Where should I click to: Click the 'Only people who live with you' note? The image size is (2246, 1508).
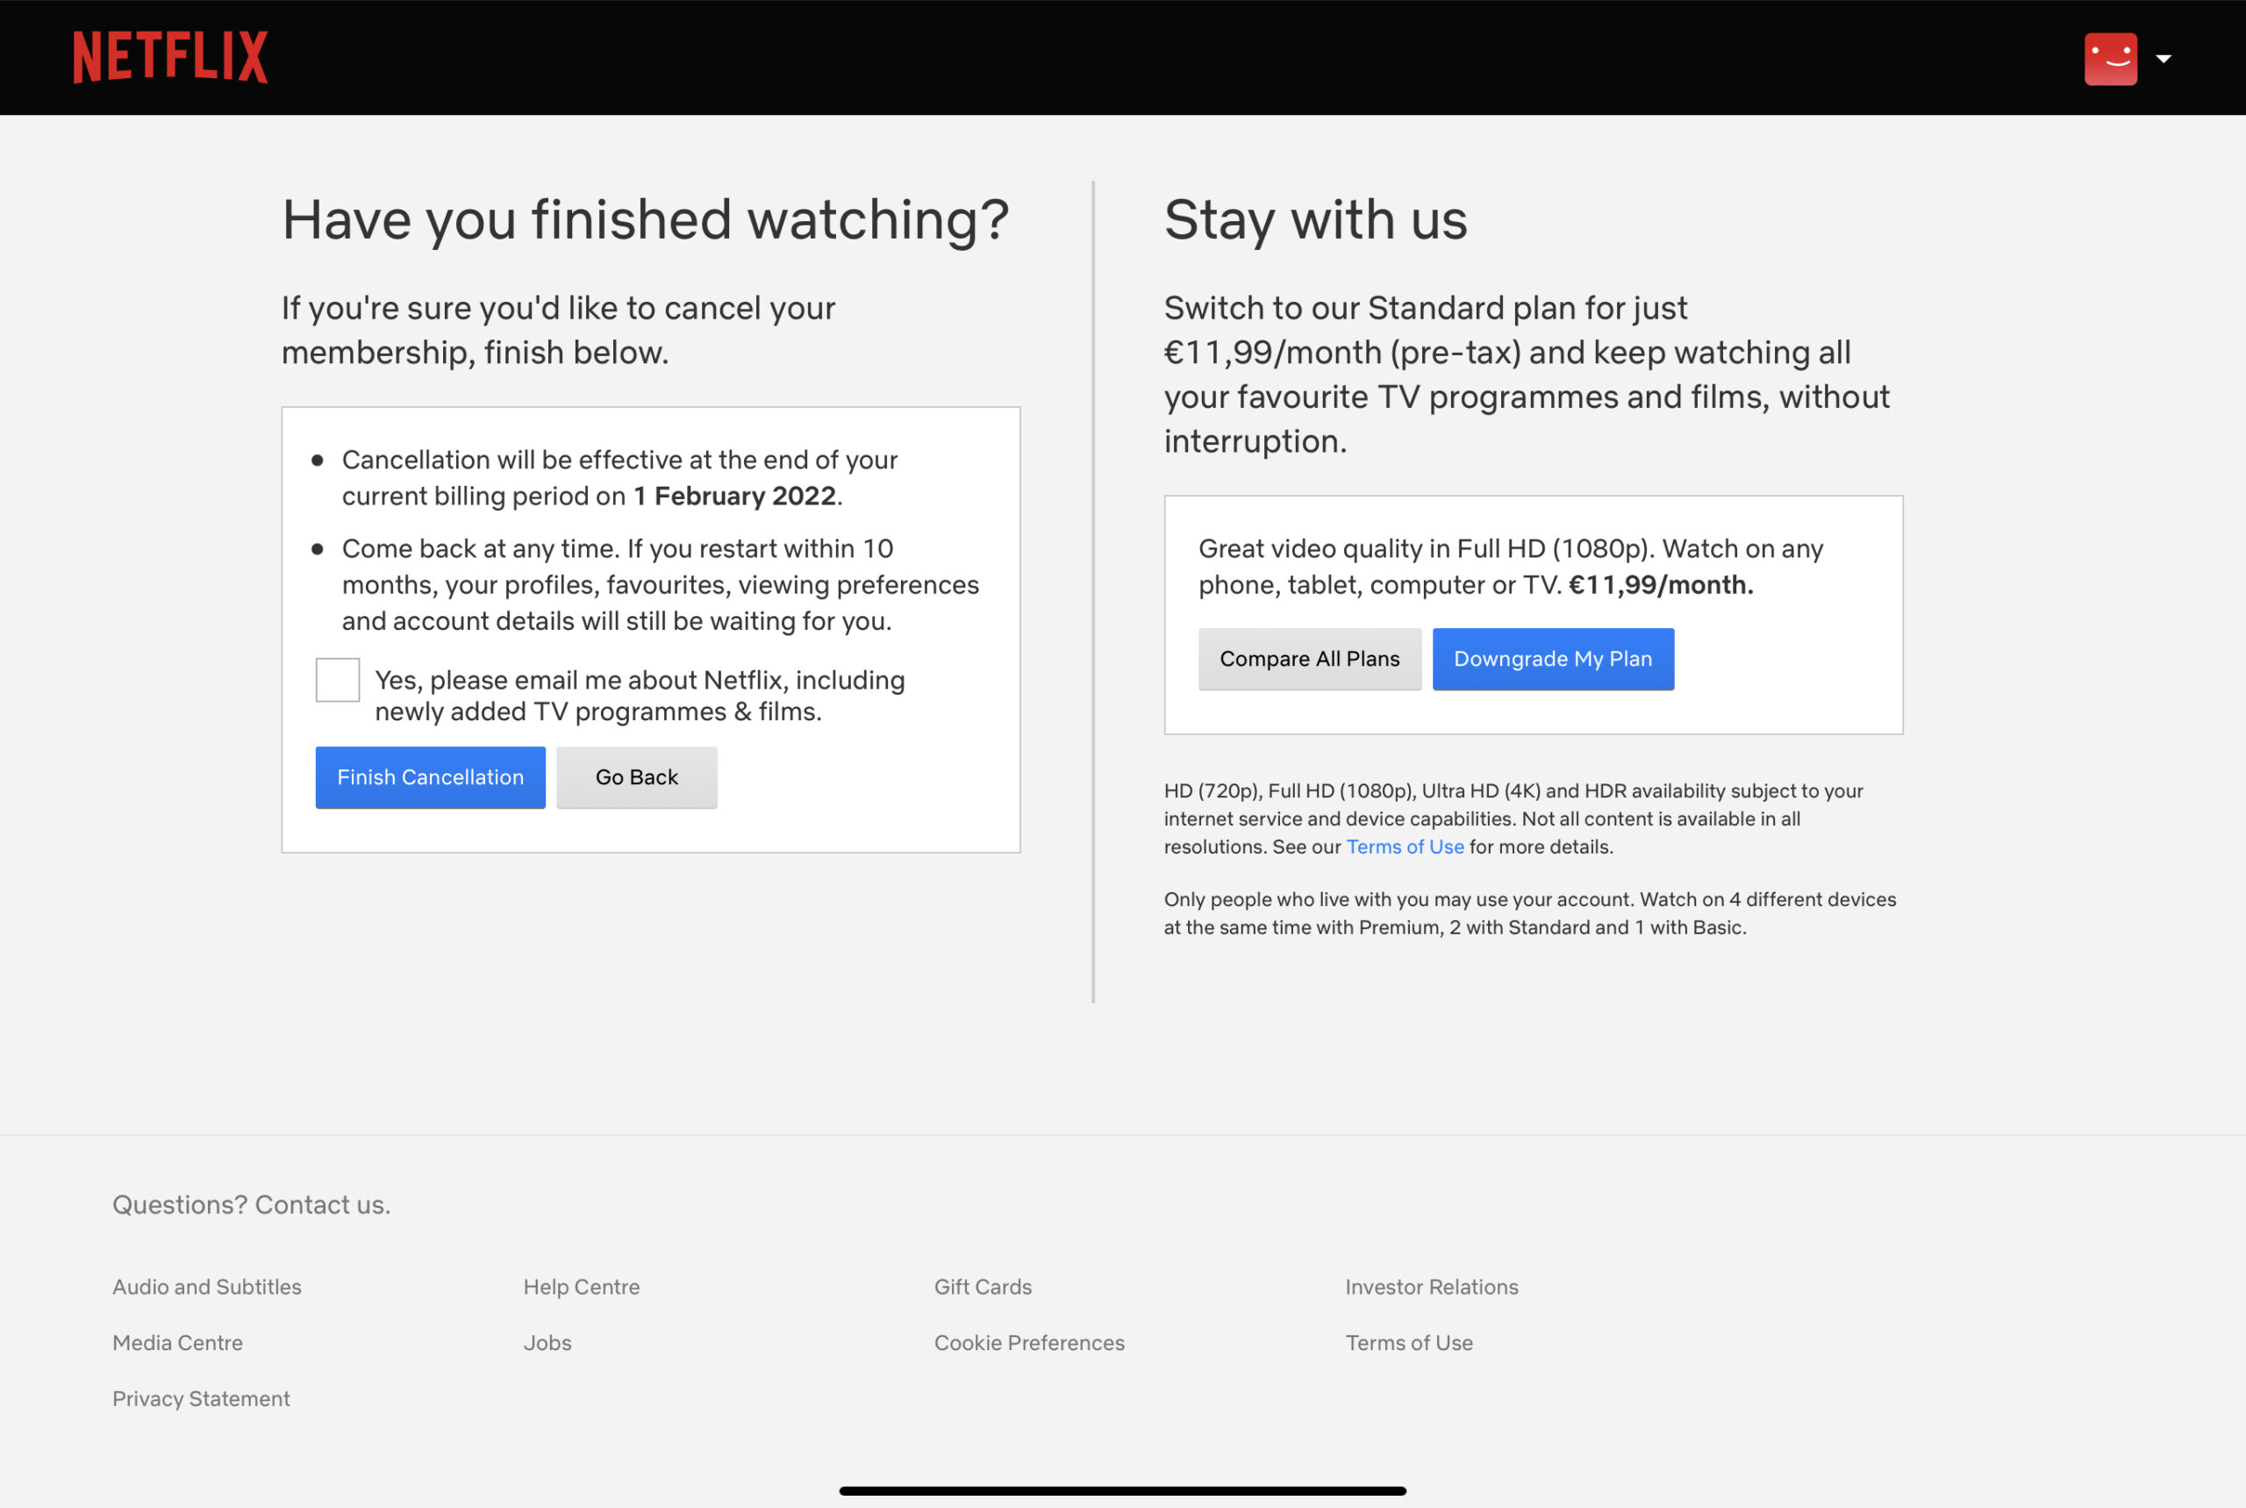(1529, 913)
